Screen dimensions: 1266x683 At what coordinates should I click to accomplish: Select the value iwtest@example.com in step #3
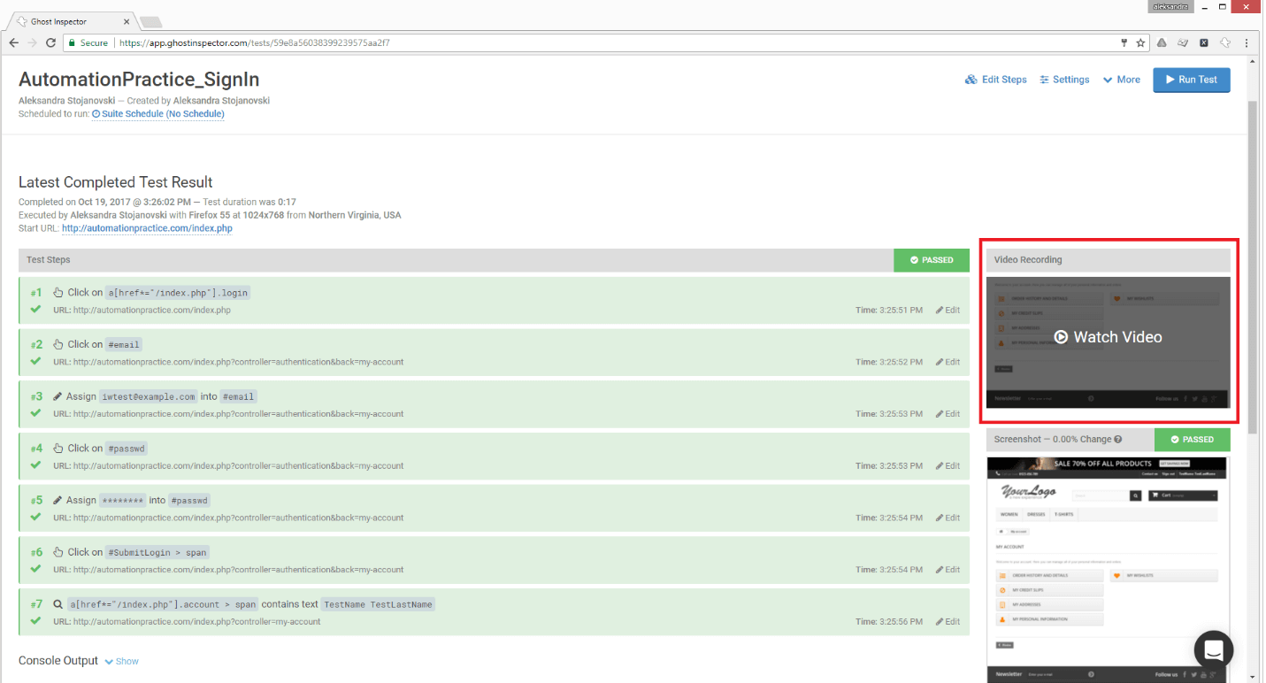[x=148, y=396]
